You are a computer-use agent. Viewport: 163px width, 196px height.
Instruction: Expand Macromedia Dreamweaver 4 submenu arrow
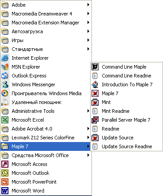click(x=88, y=14)
